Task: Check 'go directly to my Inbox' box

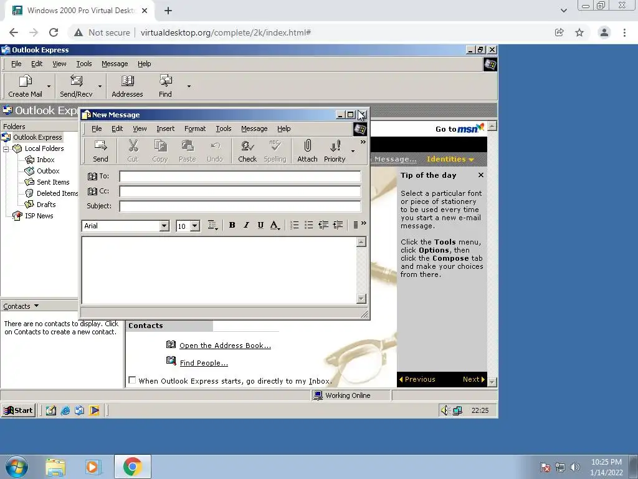Action: (132, 380)
